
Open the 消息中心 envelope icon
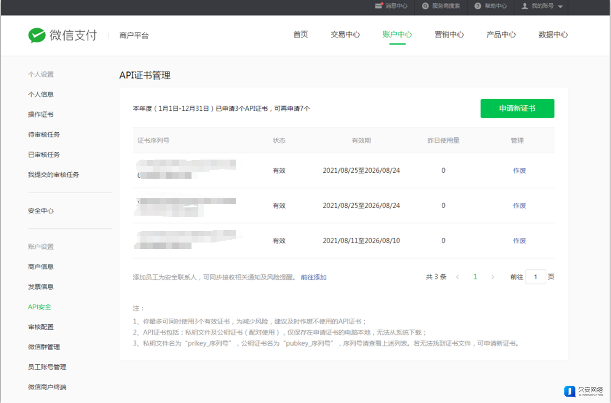coord(378,6)
